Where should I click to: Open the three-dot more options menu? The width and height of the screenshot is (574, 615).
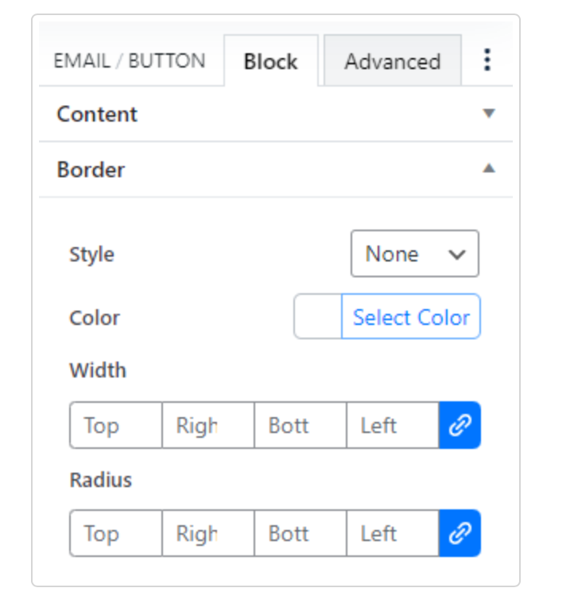tap(487, 60)
